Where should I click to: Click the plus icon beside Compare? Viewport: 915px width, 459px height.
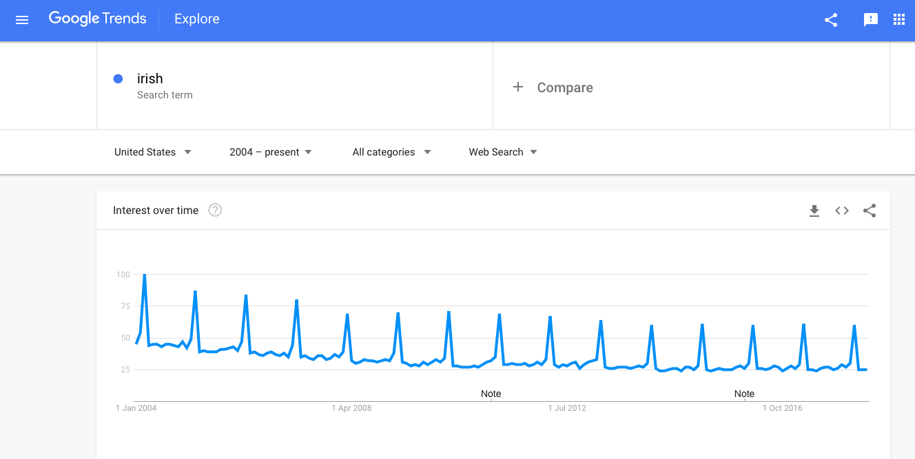[518, 87]
